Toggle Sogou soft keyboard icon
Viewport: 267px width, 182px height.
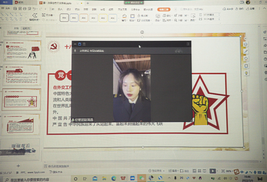(259, 172)
